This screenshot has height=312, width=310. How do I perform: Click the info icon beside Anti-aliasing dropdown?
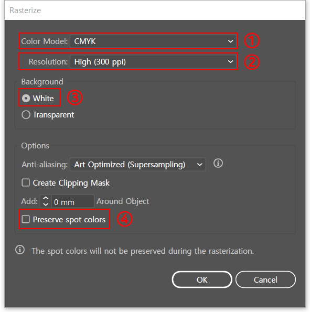pyautogui.click(x=218, y=164)
